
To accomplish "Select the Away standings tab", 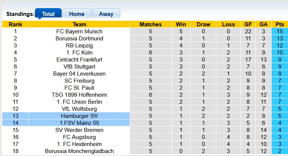I will pos(106,14).
